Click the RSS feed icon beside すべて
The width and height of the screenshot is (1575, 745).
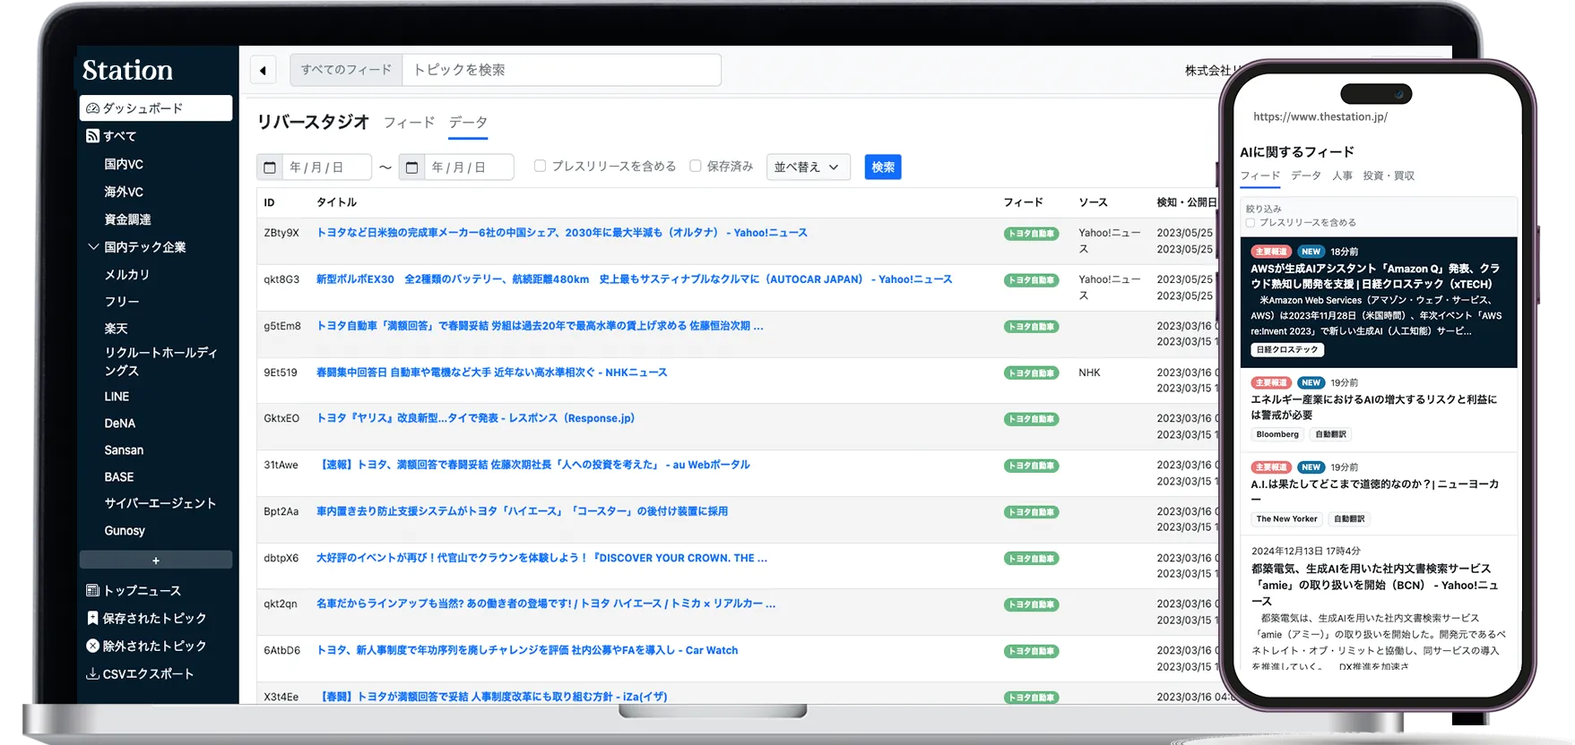coord(92,136)
